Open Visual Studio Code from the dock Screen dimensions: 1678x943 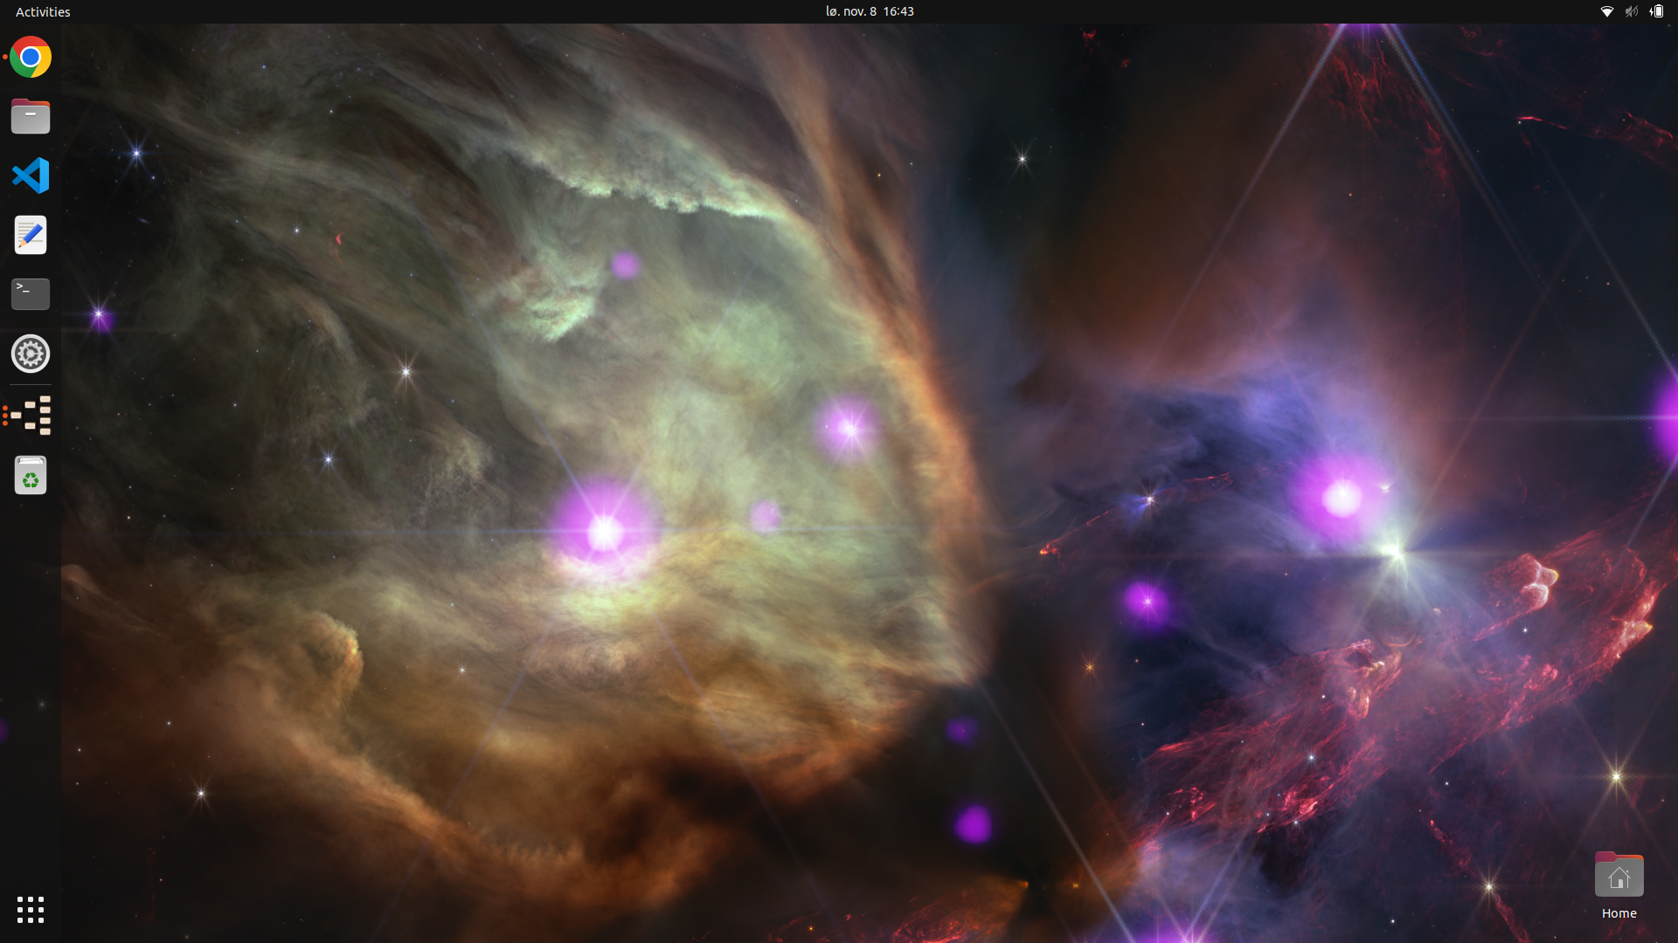click(x=31, y=176)
